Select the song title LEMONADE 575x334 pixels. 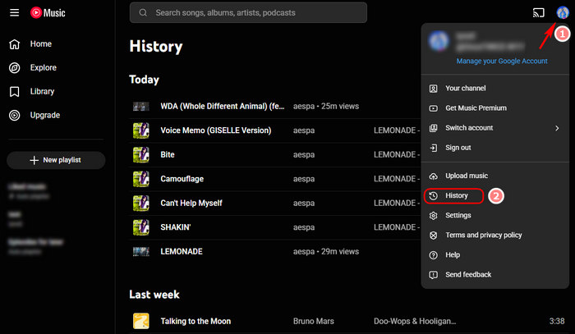pos(182,252)
